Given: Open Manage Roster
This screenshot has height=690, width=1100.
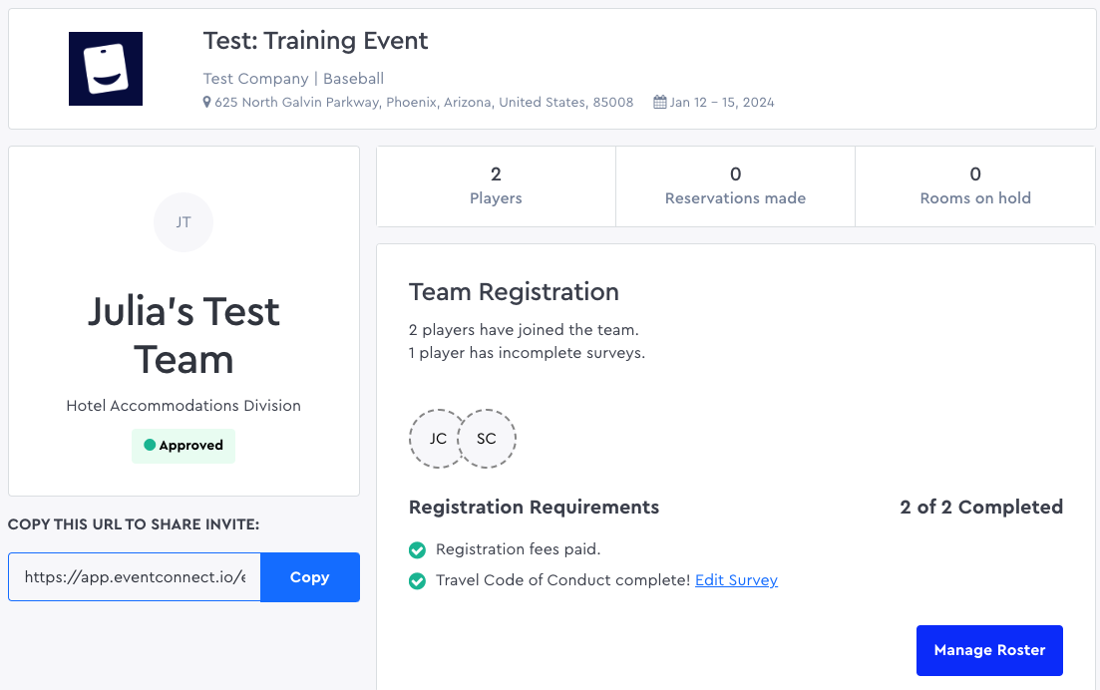Looking at the screenshot, I should click(989, 650).
